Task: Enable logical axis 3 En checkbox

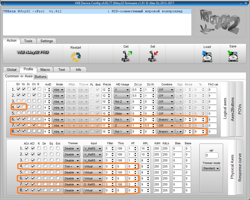Action: click(18, 101)
